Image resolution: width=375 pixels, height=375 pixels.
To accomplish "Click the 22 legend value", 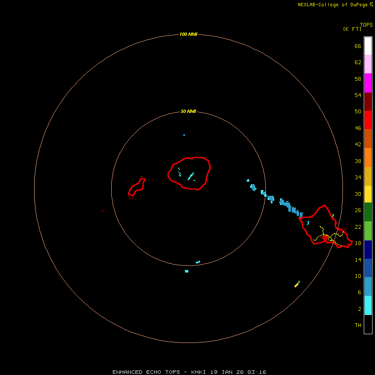I will click(x=358, y=227).
